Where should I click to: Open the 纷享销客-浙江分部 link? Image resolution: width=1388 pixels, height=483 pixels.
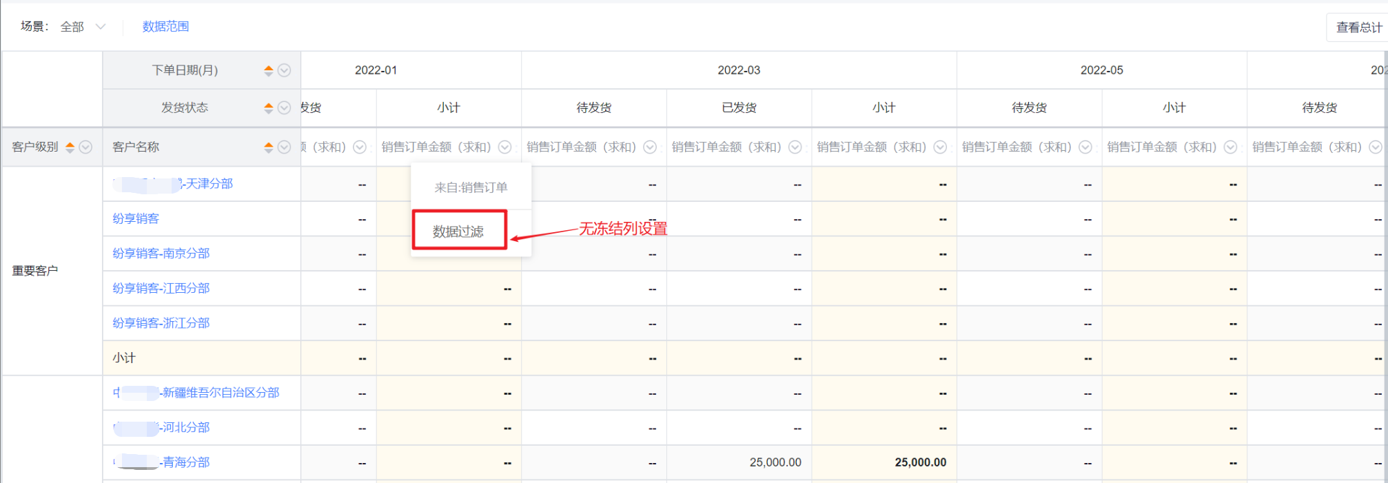point(161,322)
